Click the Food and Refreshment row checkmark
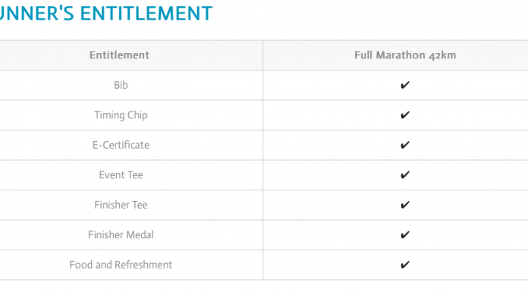 [x=405, y=265]
